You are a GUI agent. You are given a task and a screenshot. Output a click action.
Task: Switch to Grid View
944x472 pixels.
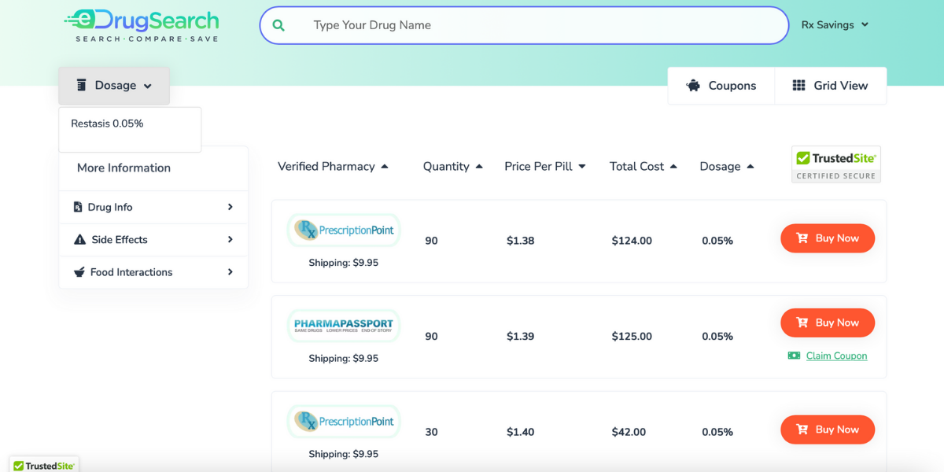[x=830, y=86]
